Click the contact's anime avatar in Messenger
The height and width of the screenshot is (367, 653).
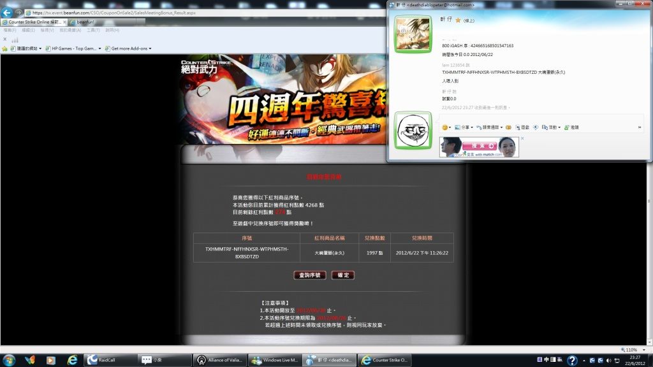coord(413,34)
